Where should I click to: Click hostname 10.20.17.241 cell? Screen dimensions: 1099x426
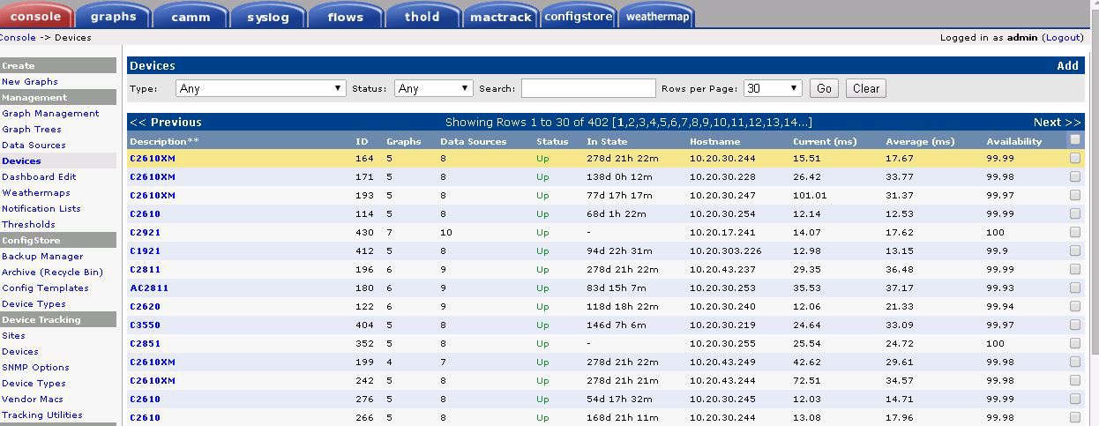(x=722, y=233)
